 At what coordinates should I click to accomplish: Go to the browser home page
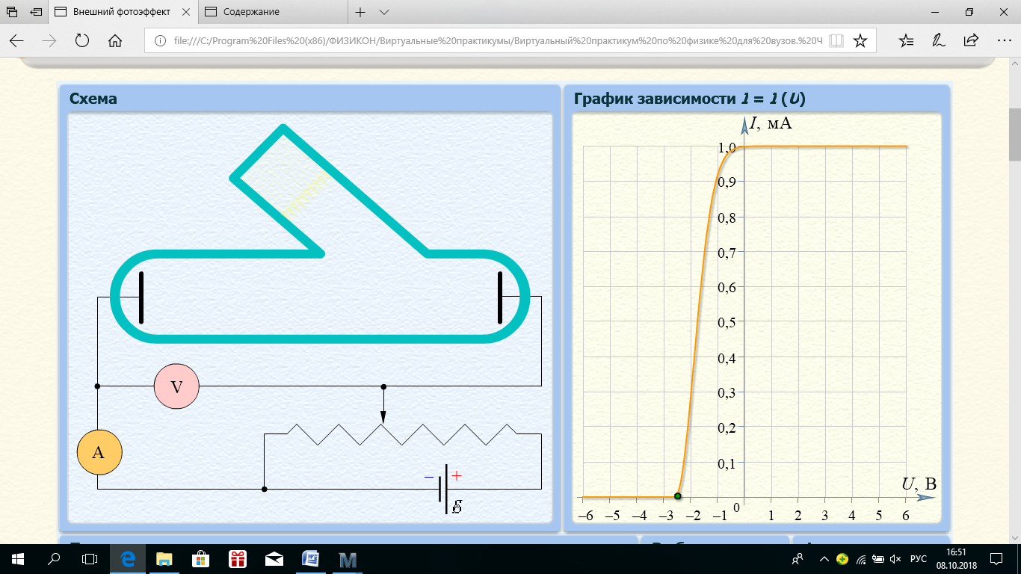(x=115, y=40)
